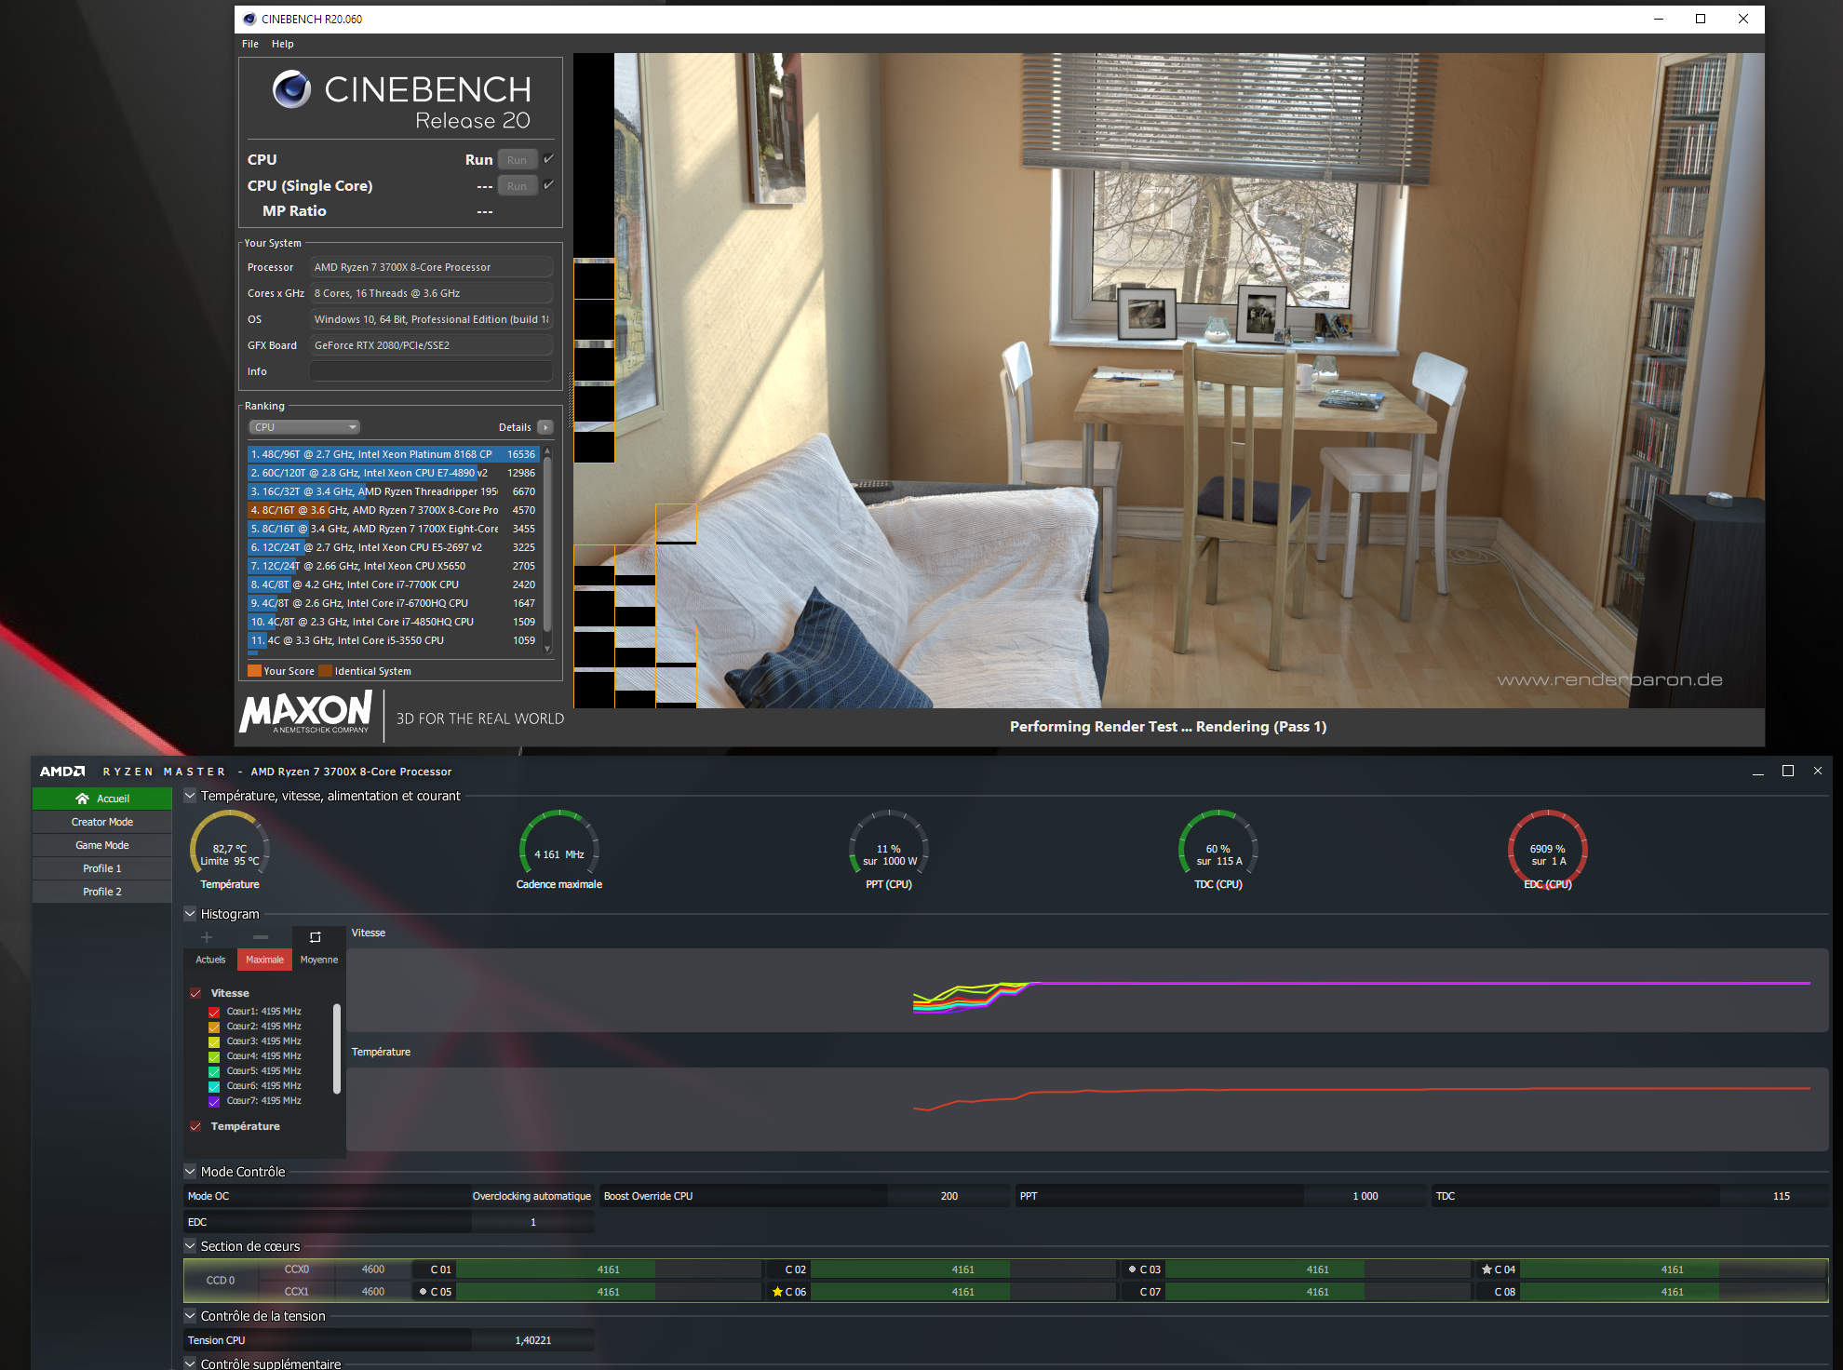
Task: Uncheck the CPU test checkbox in Cinebench
Action: (548, 159)
